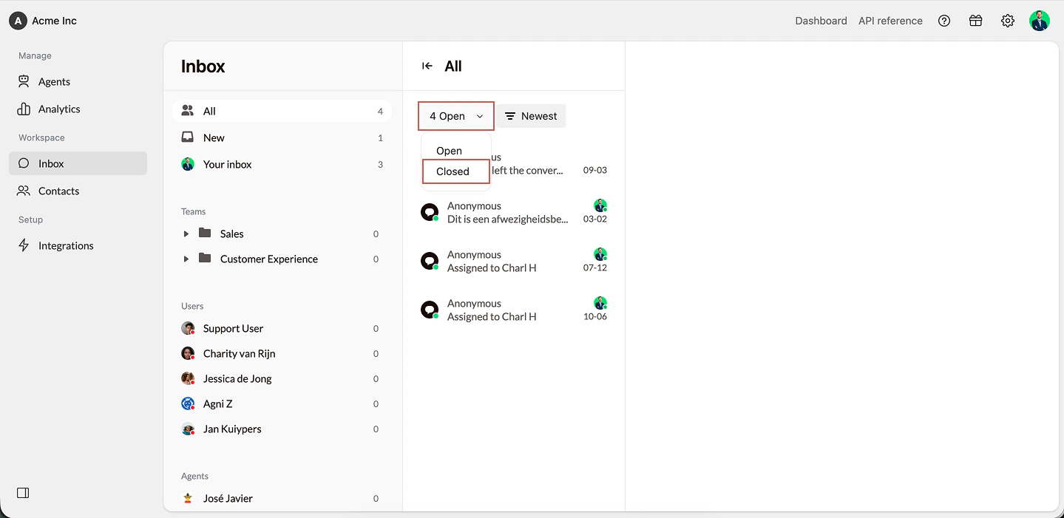Open the Anonymous conversation dated 07-12
The image size is (1064, 518).
point(514,262)
